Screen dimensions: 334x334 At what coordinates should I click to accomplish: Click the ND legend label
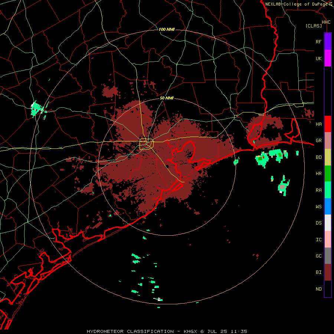318,289
